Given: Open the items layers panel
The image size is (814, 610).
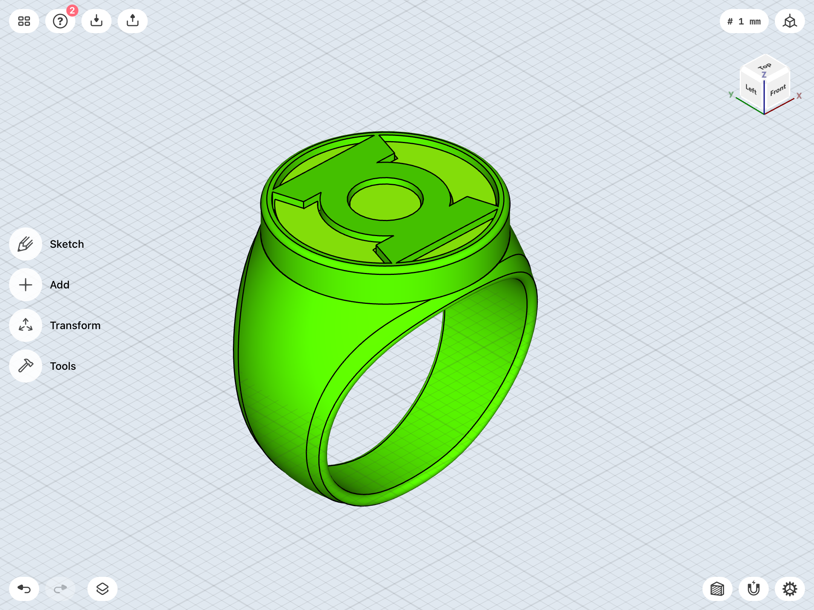Looking at the screenshot, I should [x=103, y=589].
